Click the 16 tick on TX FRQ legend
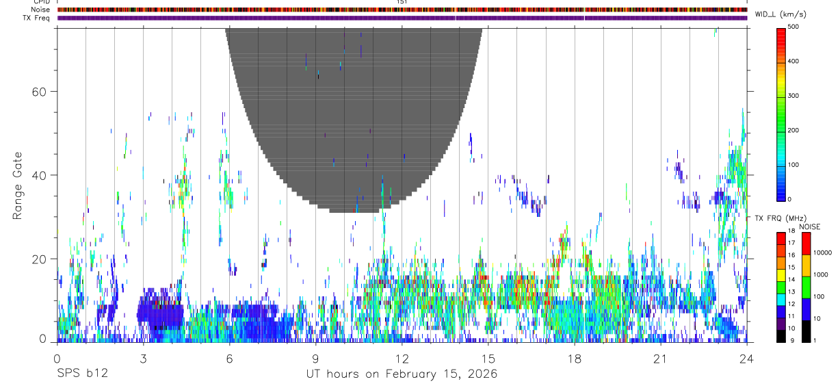The height and width of the screenshot is (388, 840). pyautogui.click(x=791, y=255)
